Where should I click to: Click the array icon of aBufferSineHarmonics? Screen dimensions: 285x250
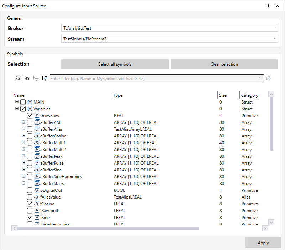coord(37,176)
